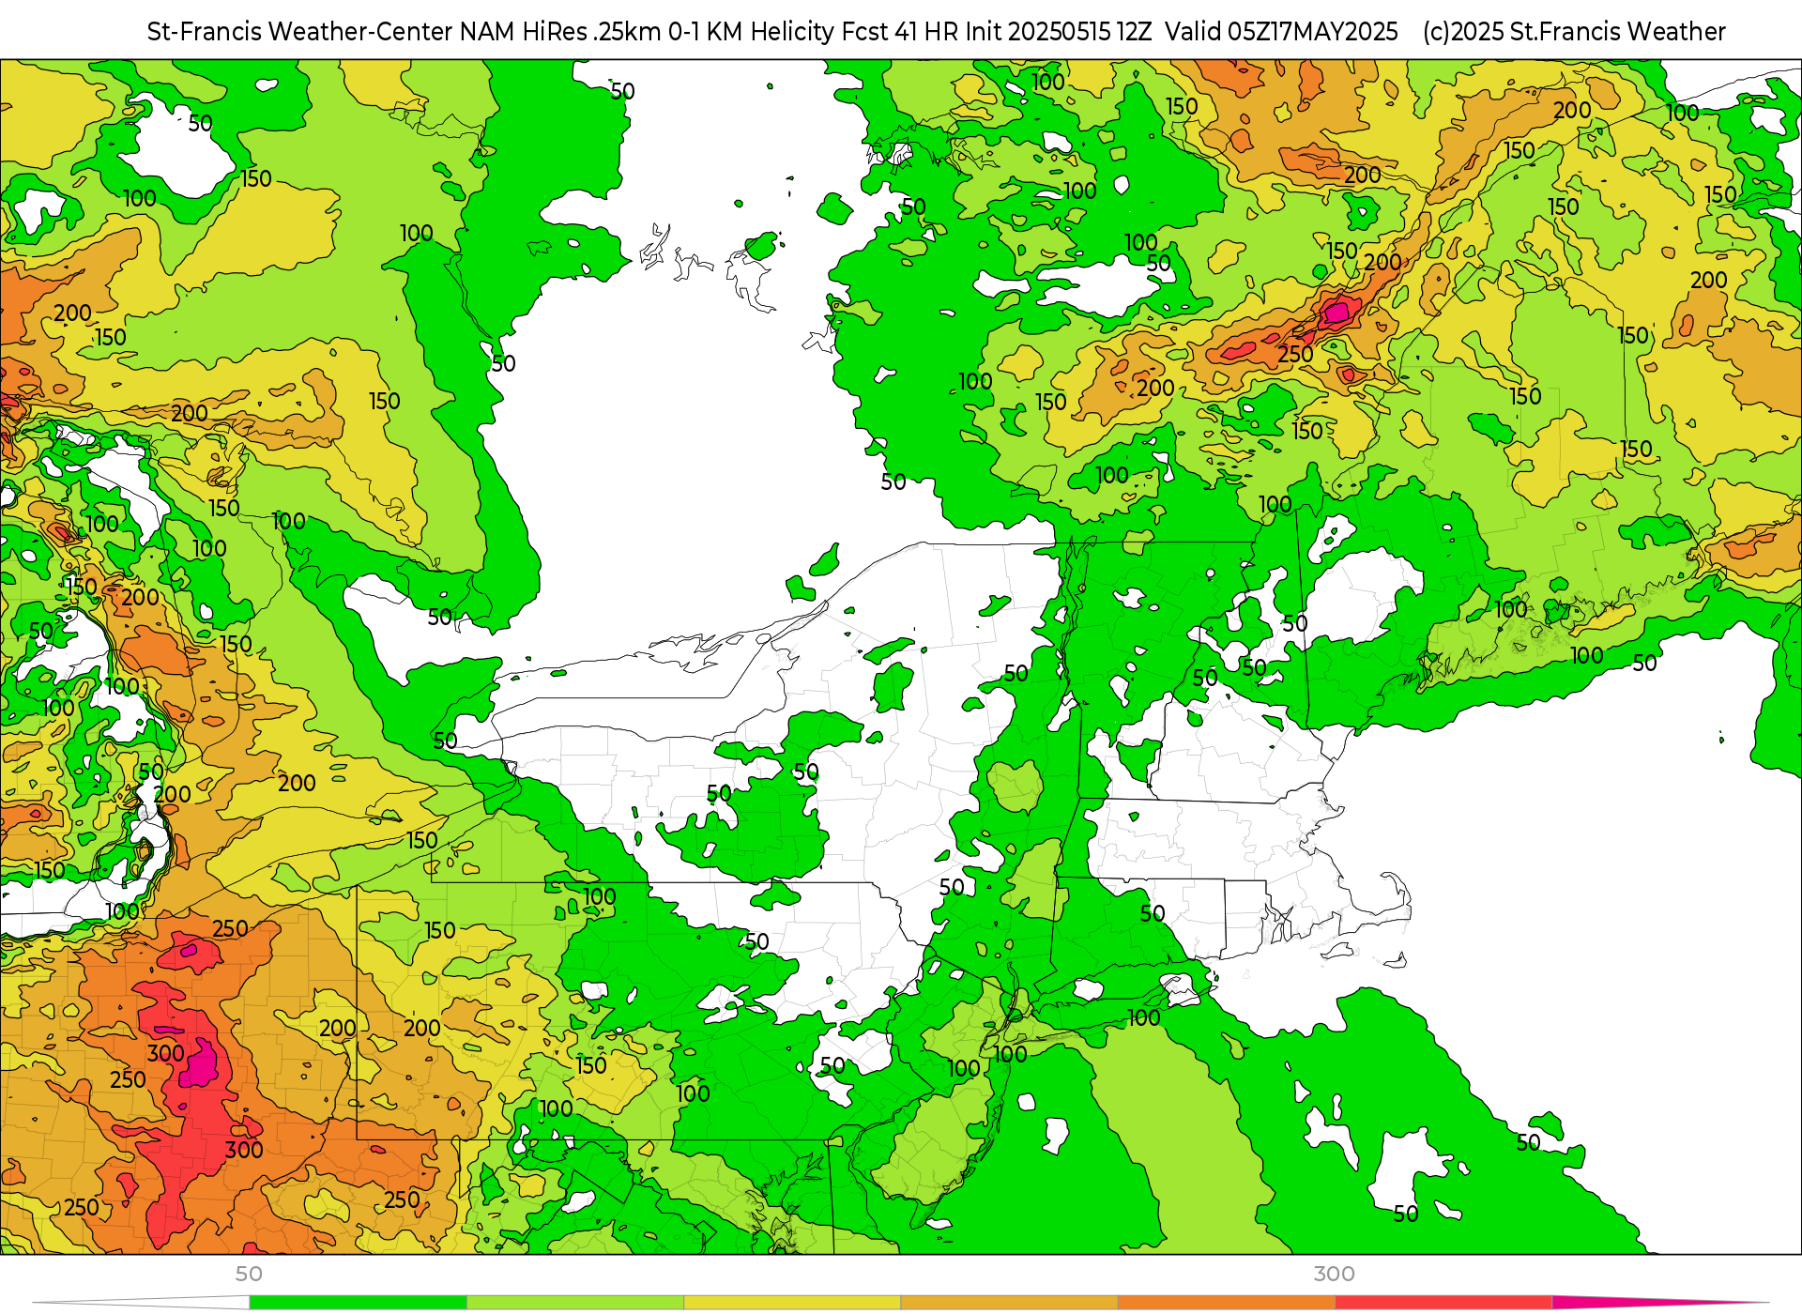Click 'St-Francis Weather-Center' in the title
Screen dimensions: 1802x1314
tap(300, 32)
